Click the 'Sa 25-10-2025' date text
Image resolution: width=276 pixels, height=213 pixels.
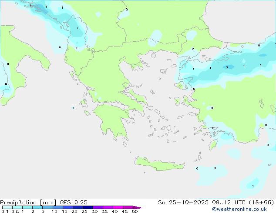click(183, 203)
